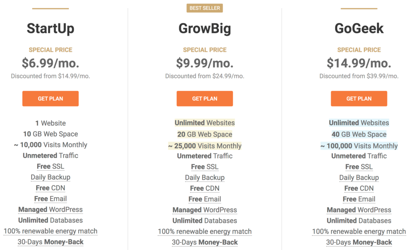This screenshot has width=415, height=250.
Task: Click GoGeek's "40 GB Web Space" feature
Action: tap(359, 134)
